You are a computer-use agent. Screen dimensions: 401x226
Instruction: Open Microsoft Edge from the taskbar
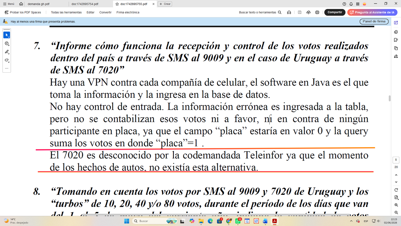[210, 221]
